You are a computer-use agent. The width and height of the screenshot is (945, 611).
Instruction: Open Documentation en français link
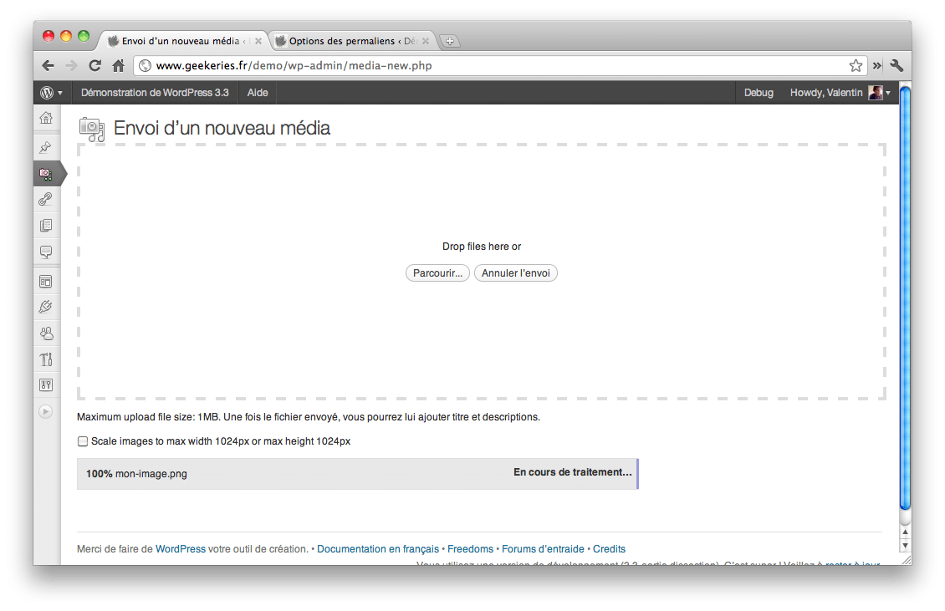[x=378, y=549]
